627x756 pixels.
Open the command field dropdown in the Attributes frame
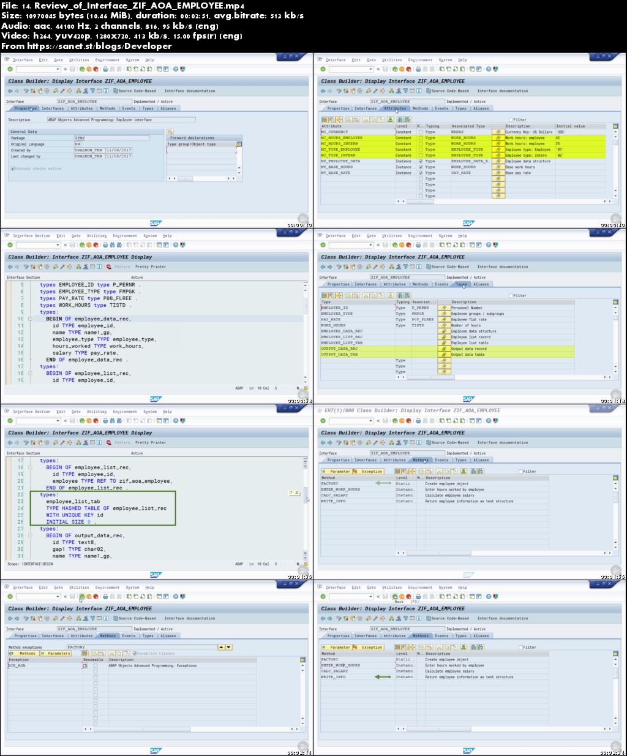[371, 69]
